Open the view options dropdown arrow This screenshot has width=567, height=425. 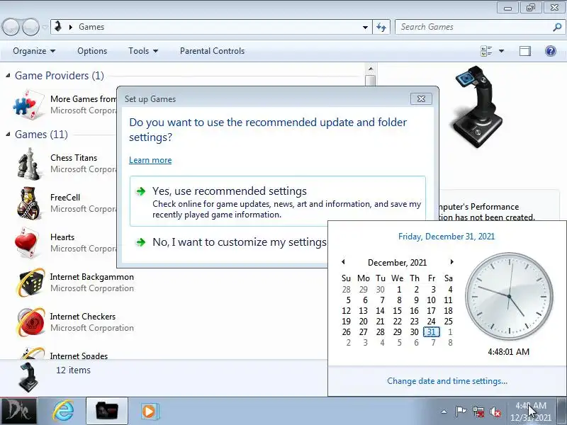point(502,51)
